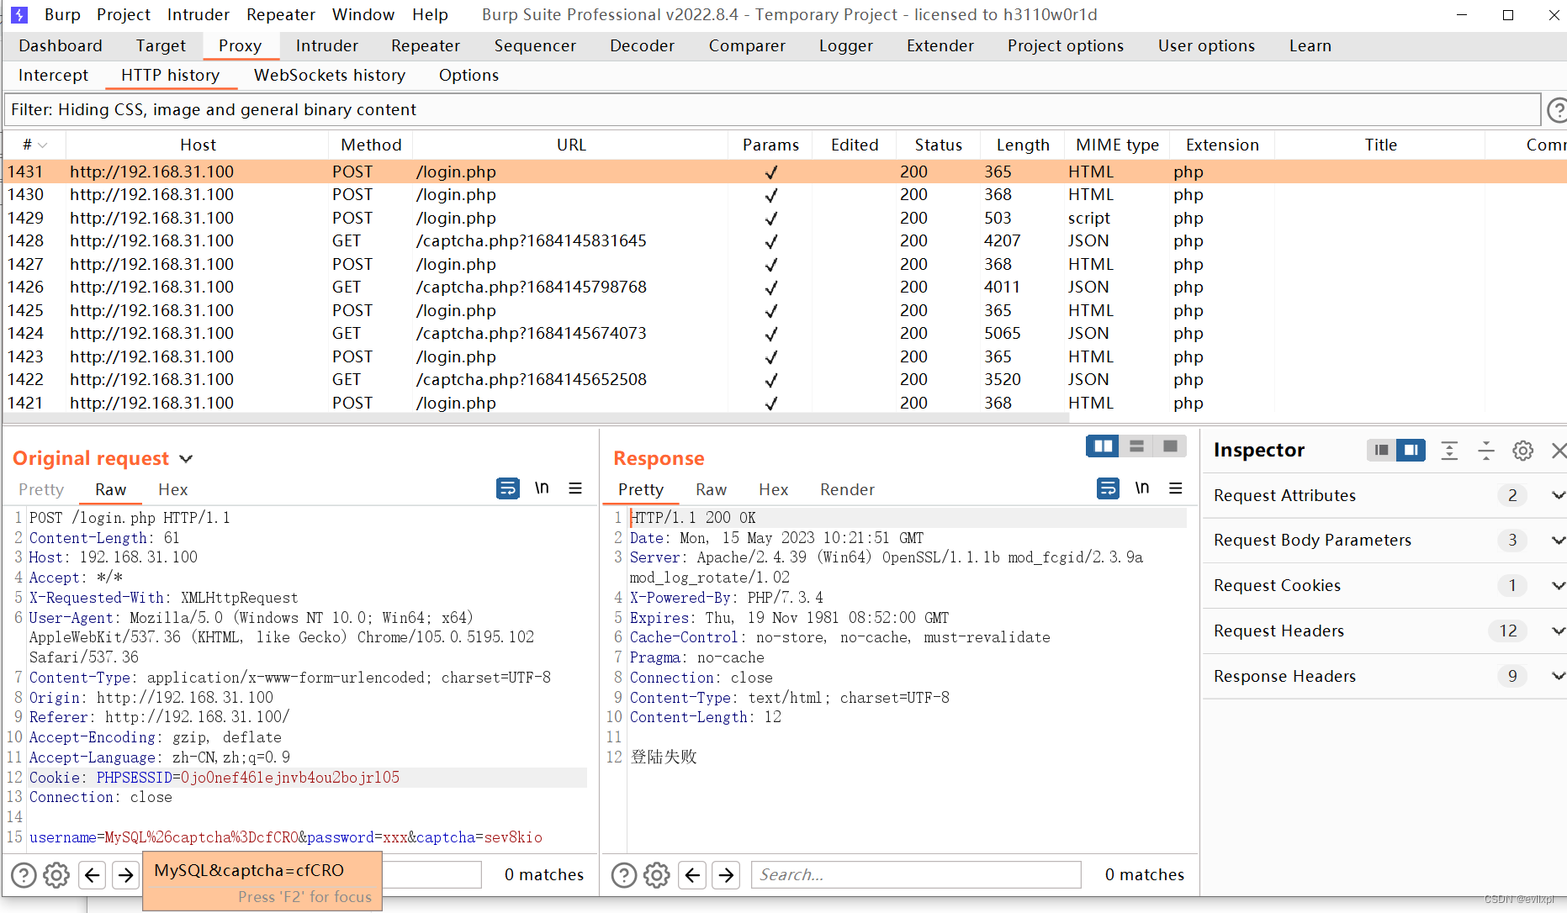Switch request view to Hex

172,489
